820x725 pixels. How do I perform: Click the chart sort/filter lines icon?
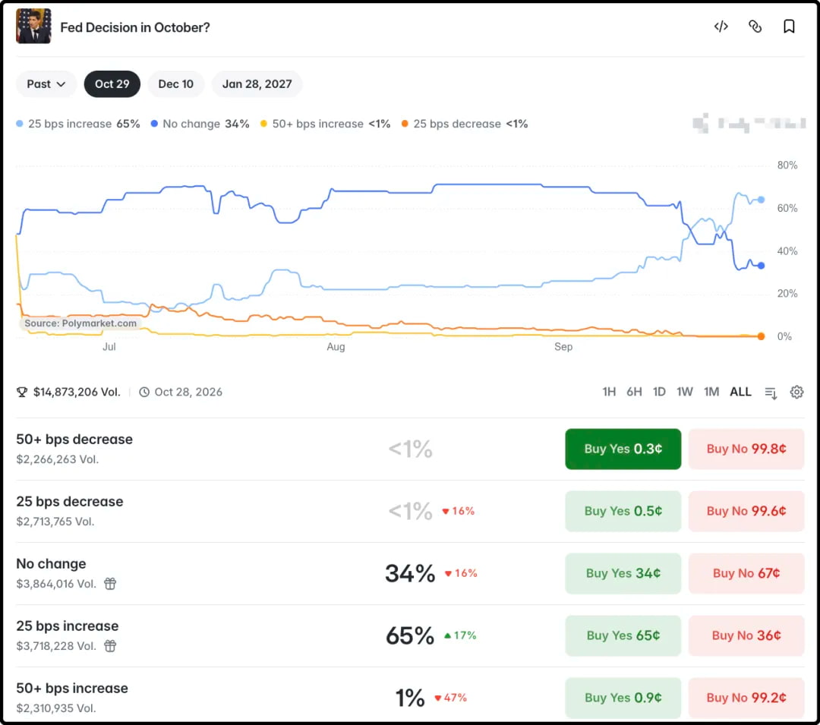[771, 392]
